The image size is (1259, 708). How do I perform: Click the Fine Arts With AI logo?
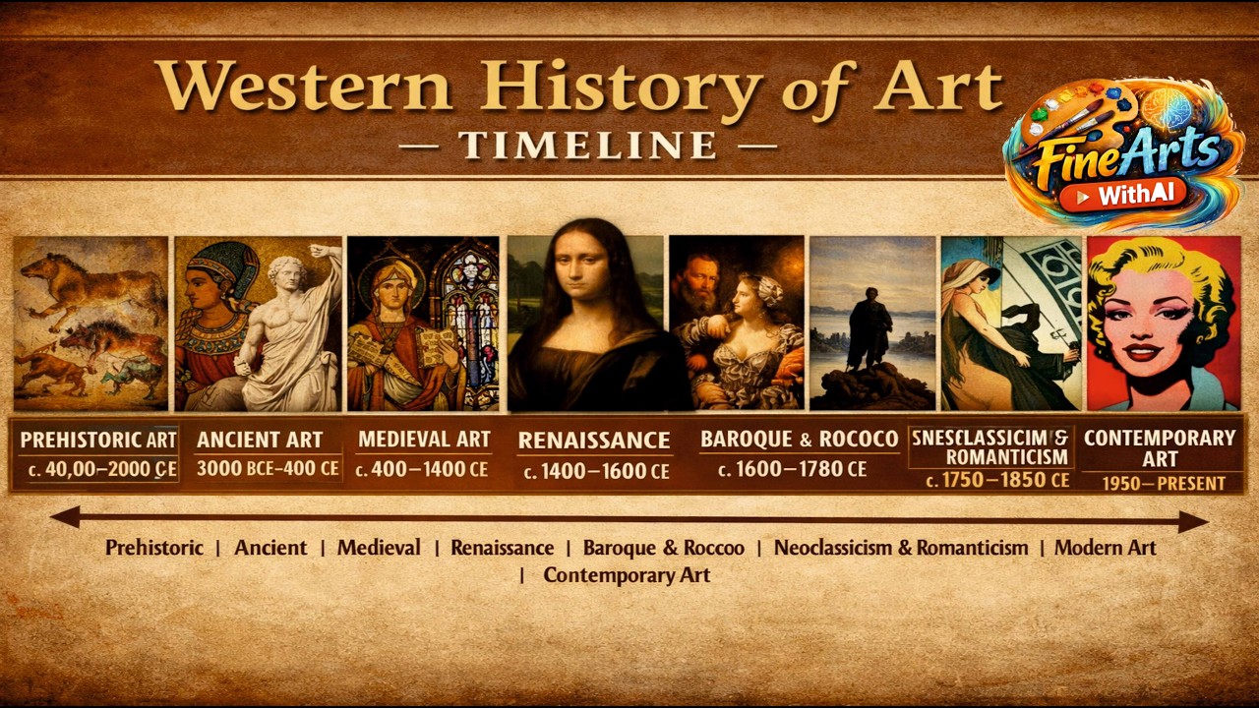coord(1123,154)
